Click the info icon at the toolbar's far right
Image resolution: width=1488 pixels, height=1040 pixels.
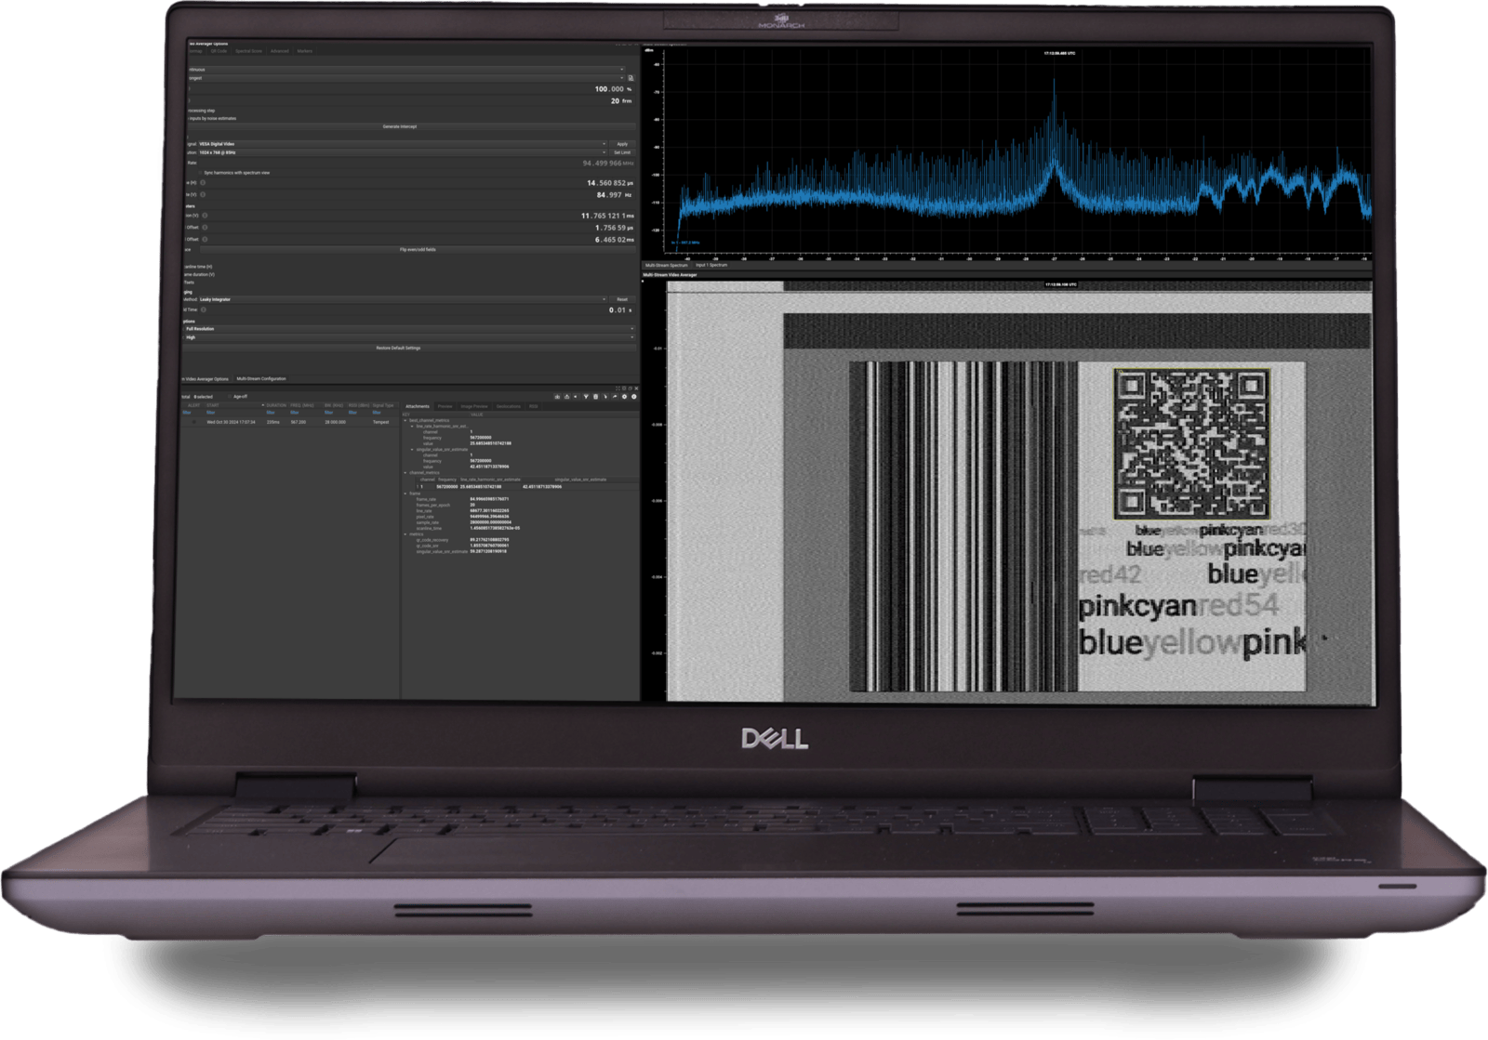[x=633, y=397]
